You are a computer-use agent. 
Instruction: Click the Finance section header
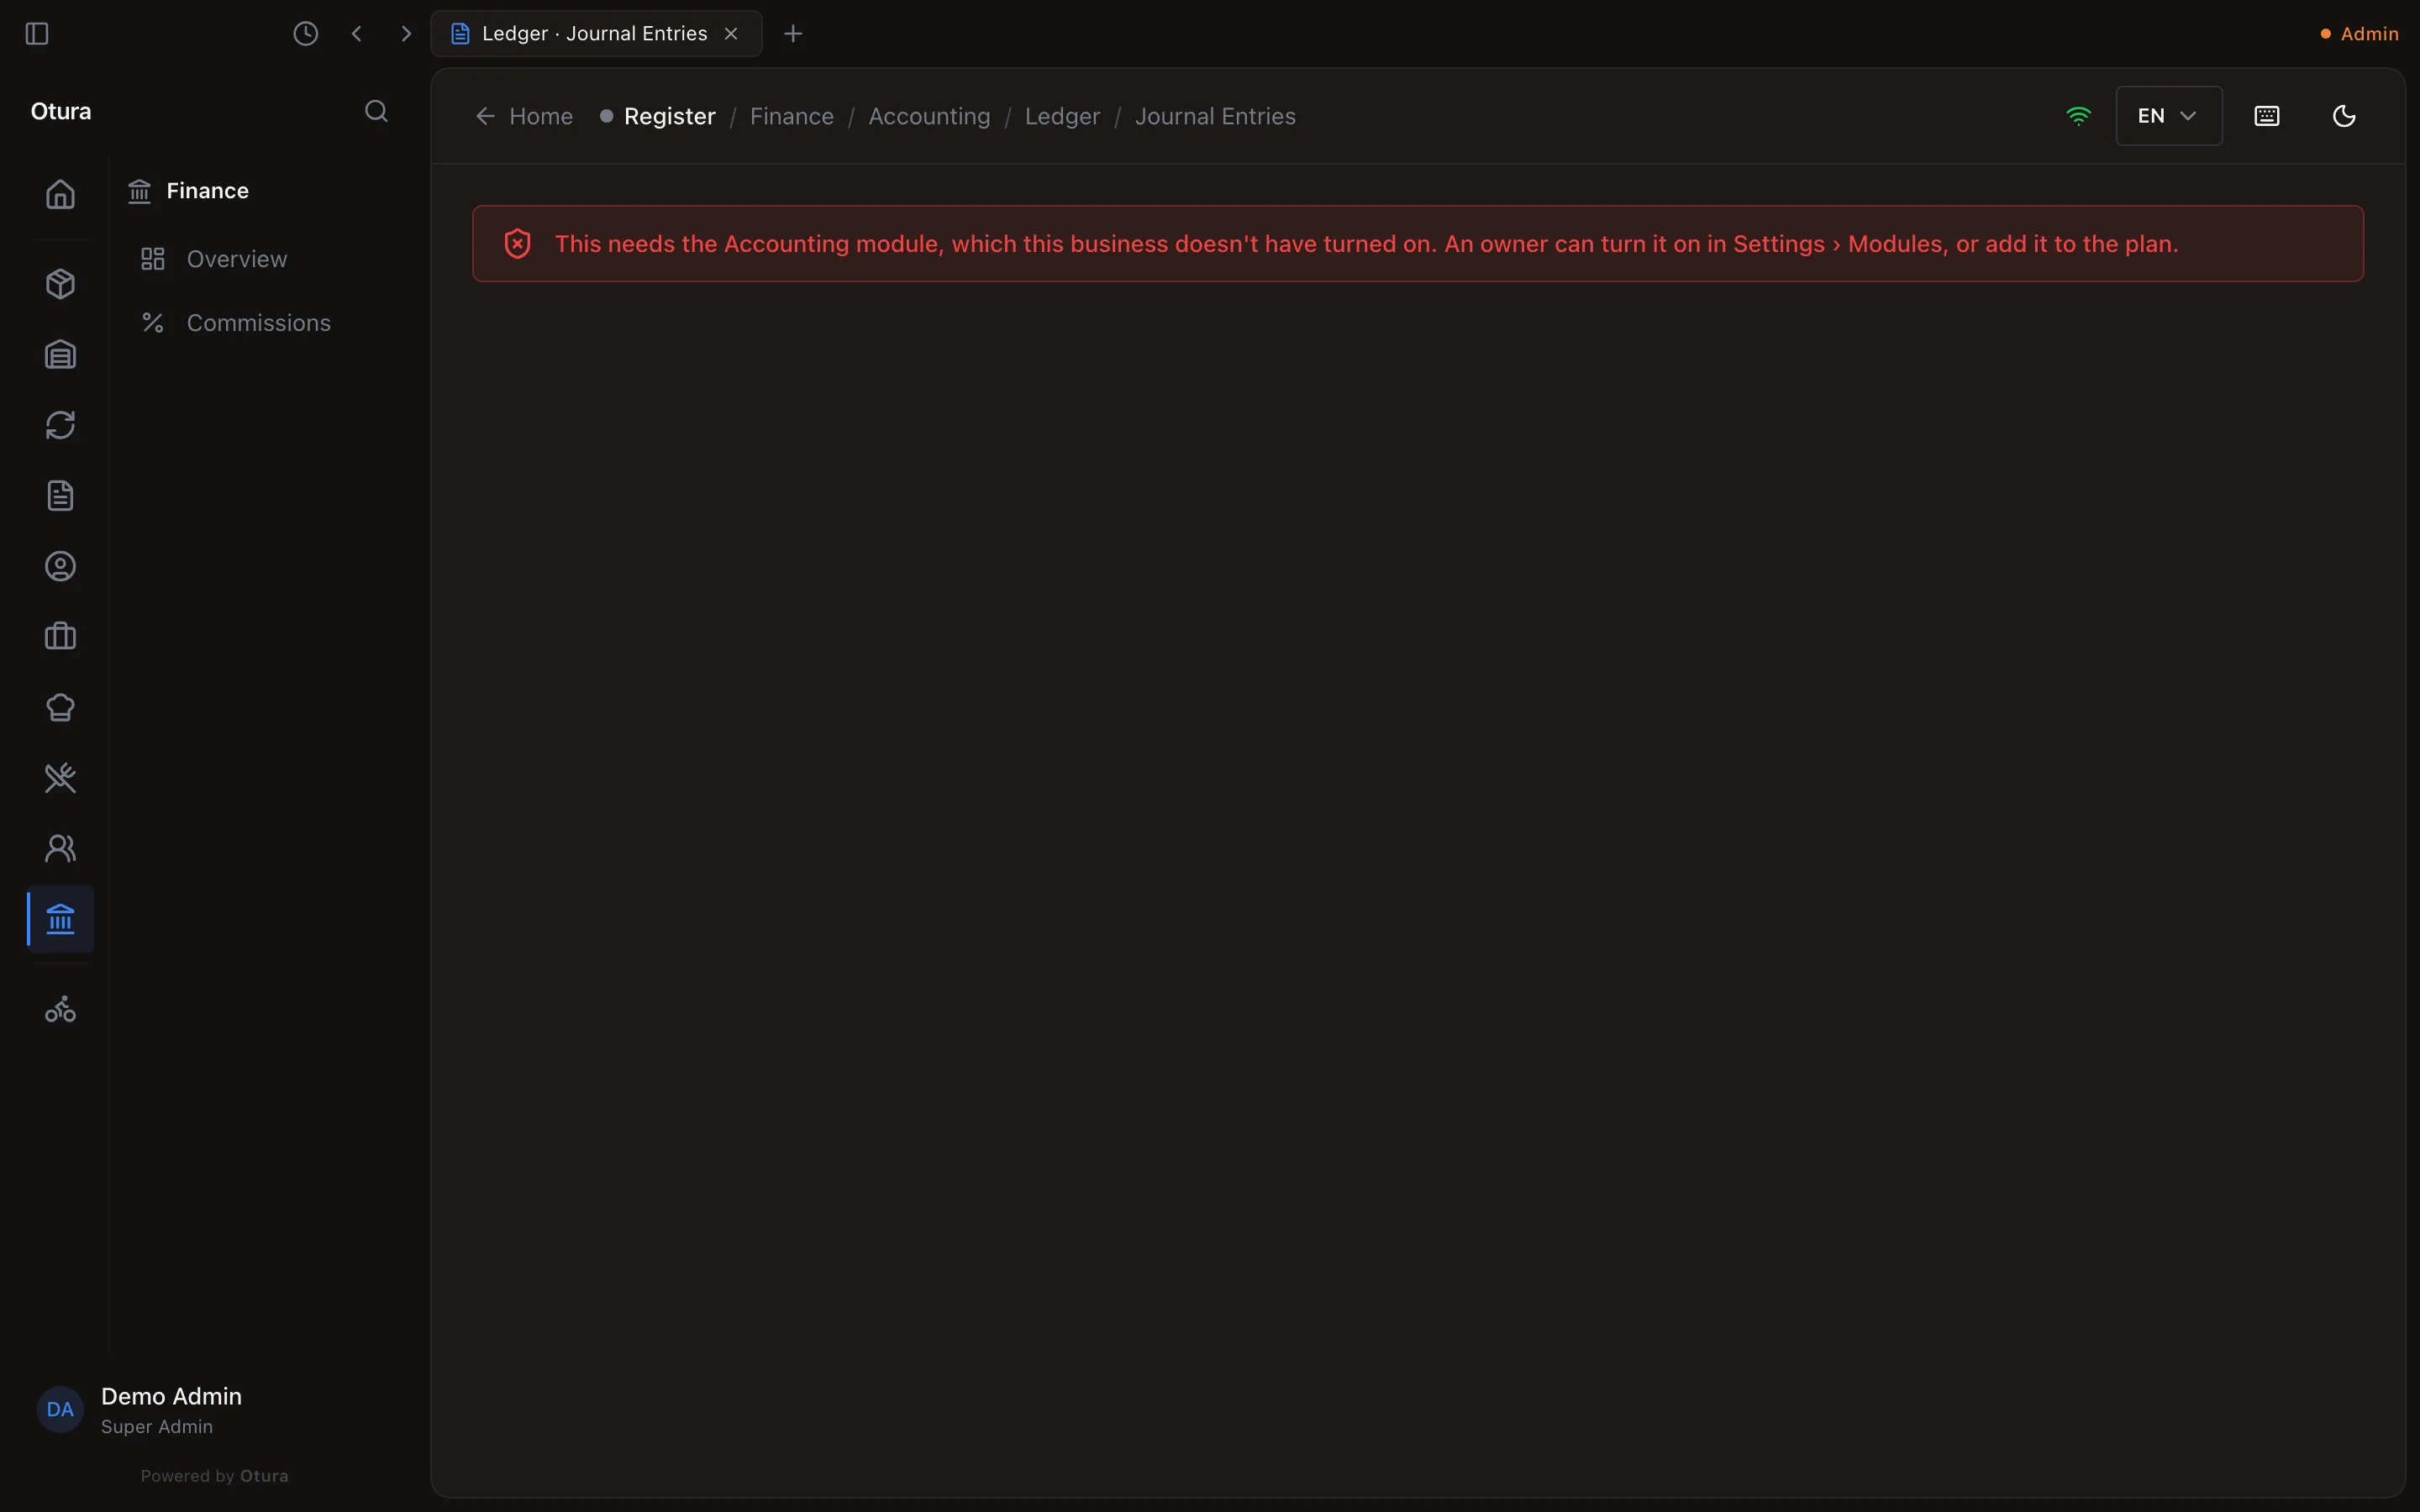pos(188,191)
